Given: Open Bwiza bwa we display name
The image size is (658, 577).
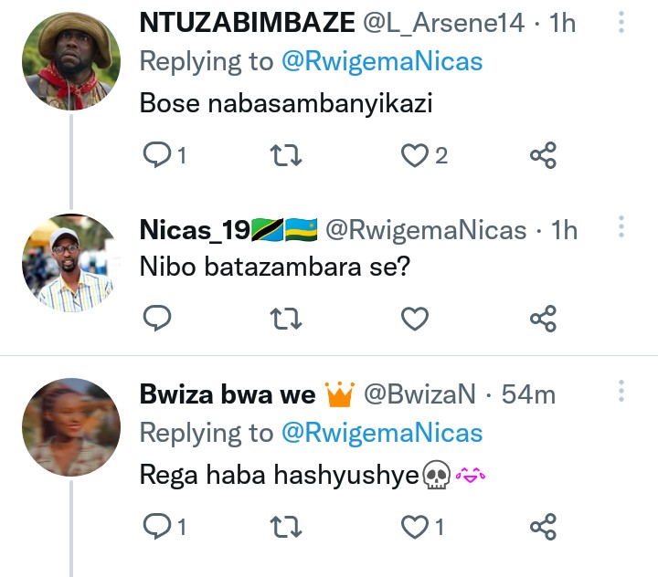Looking at the screenshot, I should pyautogui.click(x=228, y=394).
